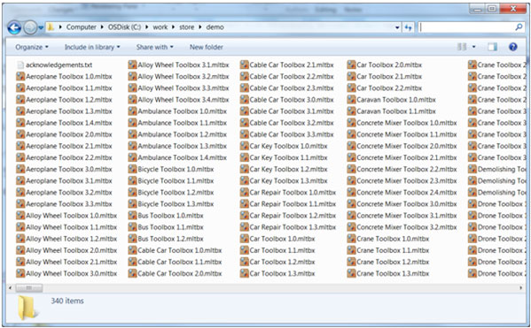Select Aeroplane Toolbox 2.0.mltbx icon

(20, 134)
